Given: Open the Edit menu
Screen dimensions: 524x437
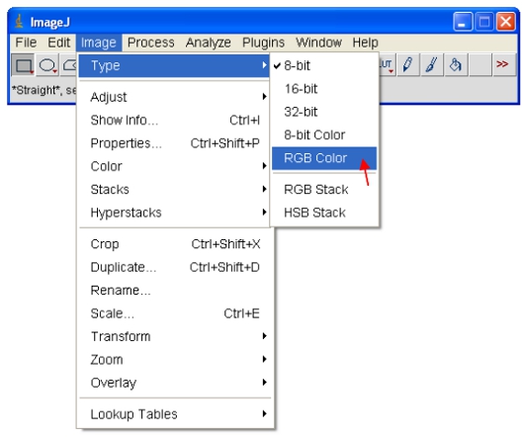Looking at the screenshot, I should (x=58, y=43).
